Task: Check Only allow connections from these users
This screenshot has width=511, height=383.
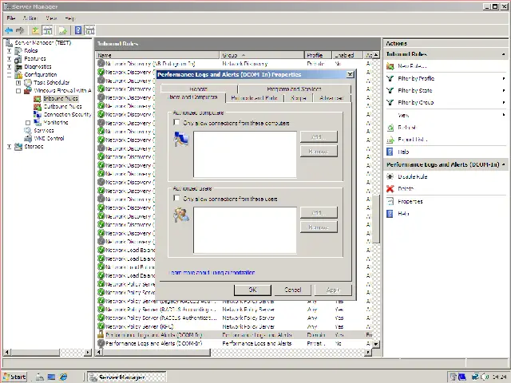Action: tap(176, 198)
